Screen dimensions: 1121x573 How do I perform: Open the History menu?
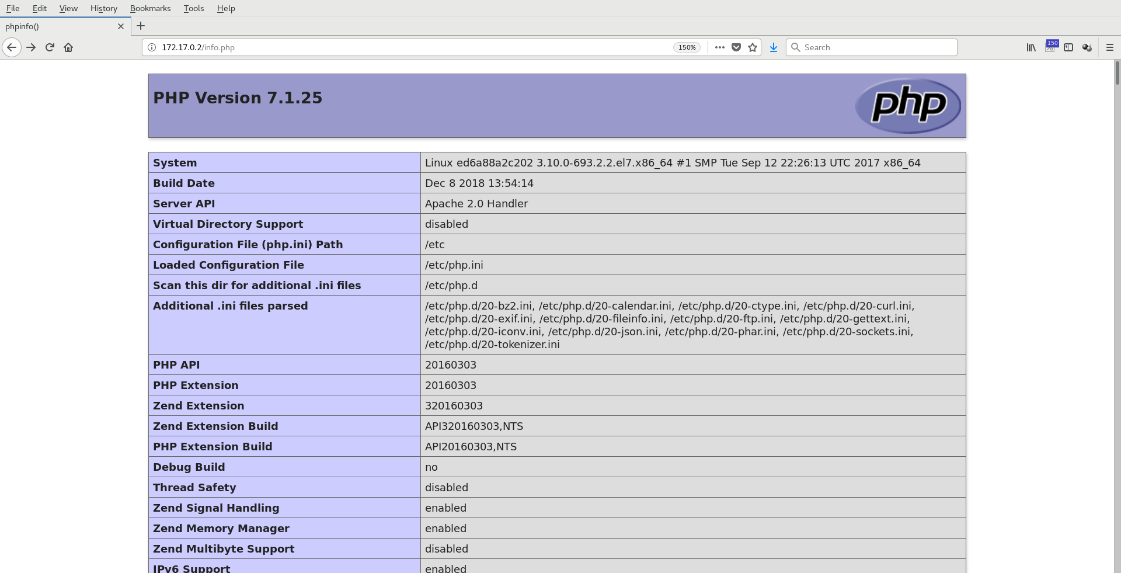pyautogui.click(x=103, y=8)
